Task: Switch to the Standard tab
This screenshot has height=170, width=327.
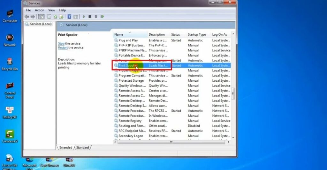Action: pos(82,147)
